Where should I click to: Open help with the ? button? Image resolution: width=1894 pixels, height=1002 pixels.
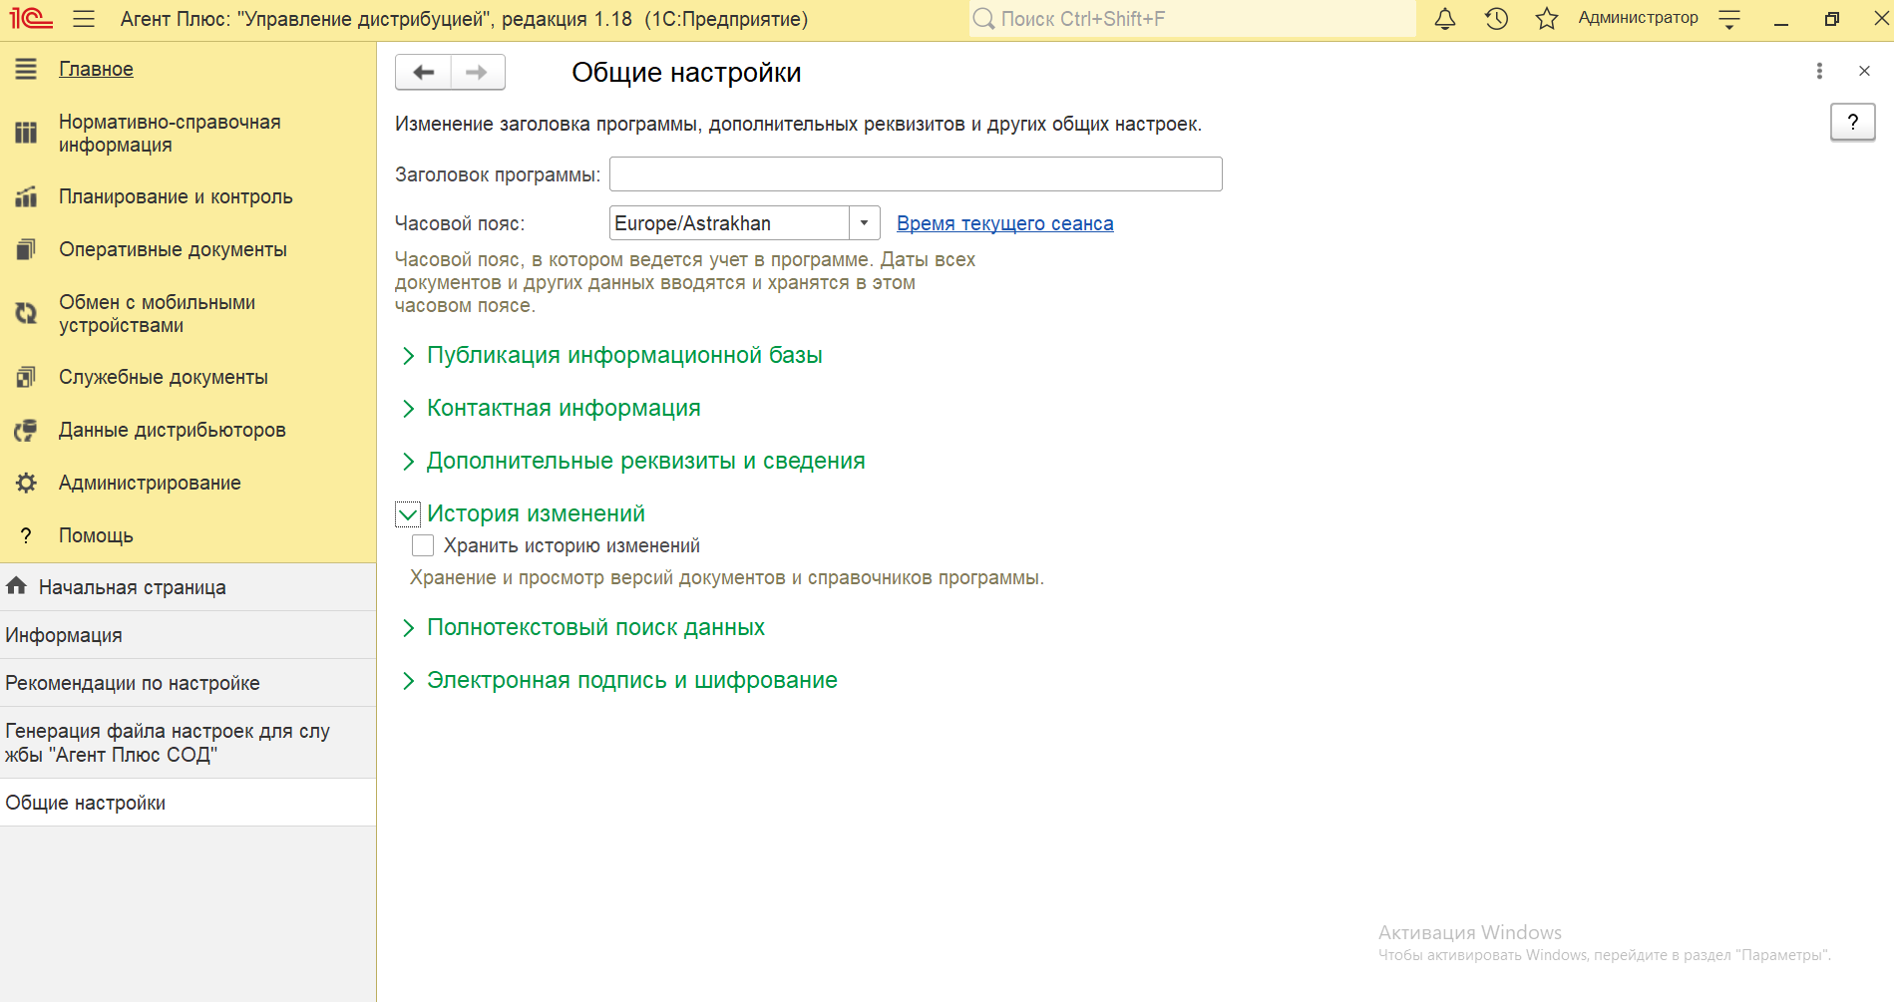pyautogui.click(x=1853, y=123)
